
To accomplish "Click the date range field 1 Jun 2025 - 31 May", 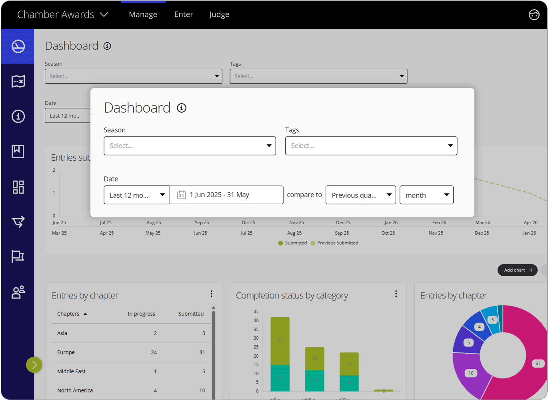I will [226, 195].
